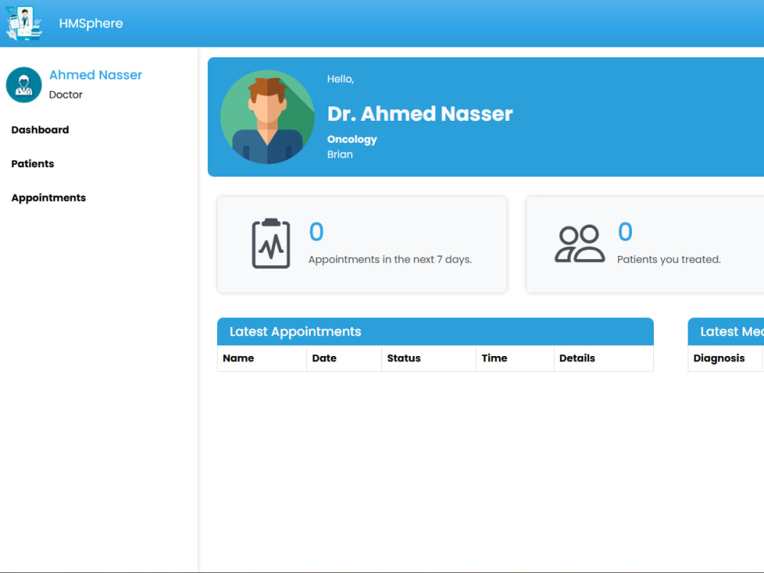The width and height of the screenshot is (764, 573).
Task: Click the 'Doctor' role label in sidebar
Action: [66, 95]
